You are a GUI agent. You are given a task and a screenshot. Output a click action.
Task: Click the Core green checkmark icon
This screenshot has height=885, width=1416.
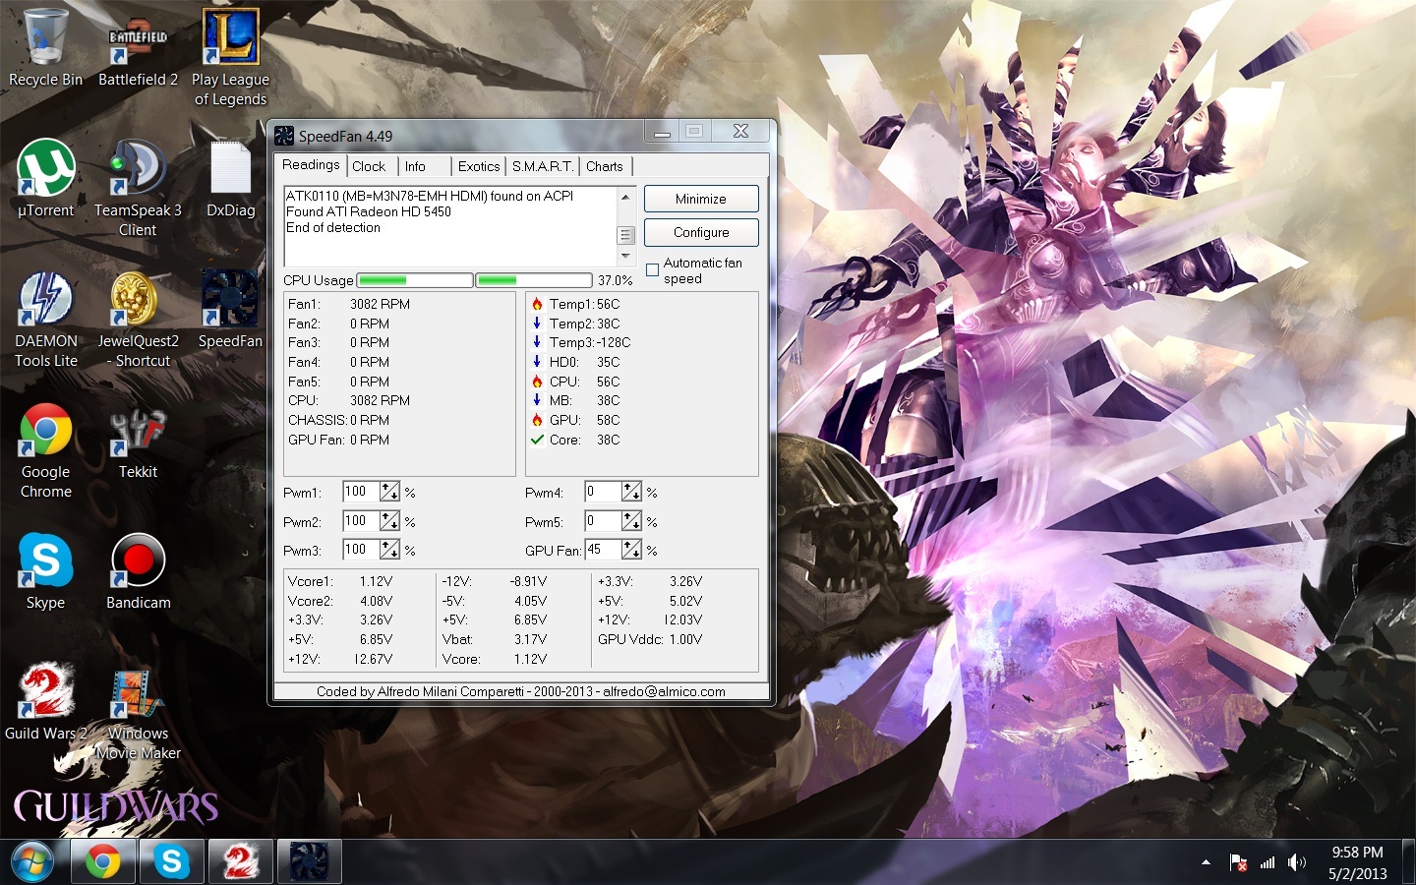coord(537,440)
